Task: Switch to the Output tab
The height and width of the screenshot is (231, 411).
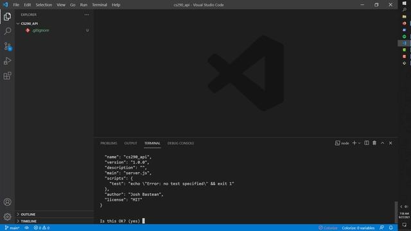Action: [130, 143]
